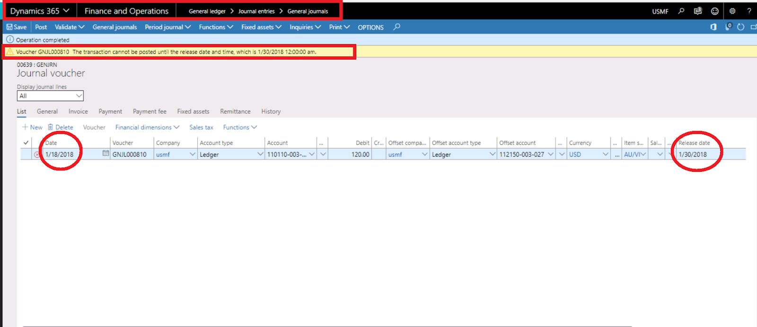Viewport: 757px width, 327px height.
Task: Click the Sales tax button
Action: [201, 127]
